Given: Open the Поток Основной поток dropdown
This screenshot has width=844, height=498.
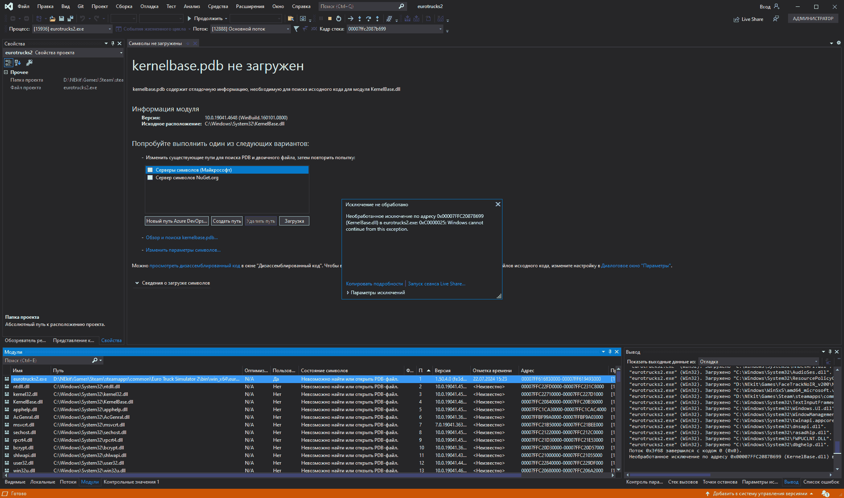Looking at the screenshot, I should 288,29.
